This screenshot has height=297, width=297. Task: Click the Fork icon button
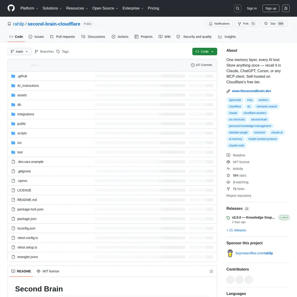[x=247, y=24]
